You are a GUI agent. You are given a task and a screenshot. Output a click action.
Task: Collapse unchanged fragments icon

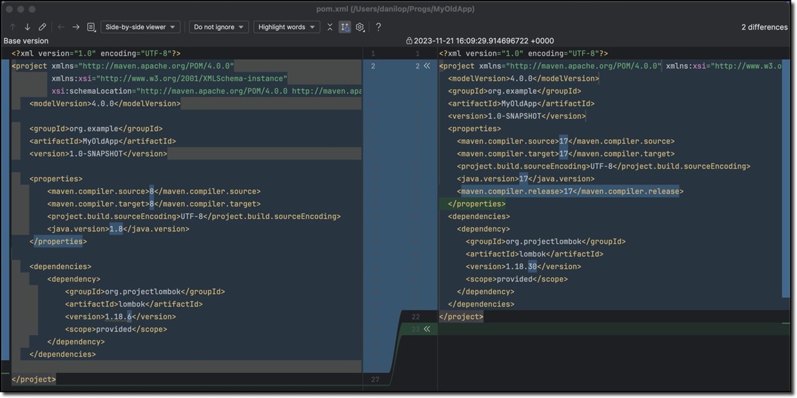click(x=330, y=27)
